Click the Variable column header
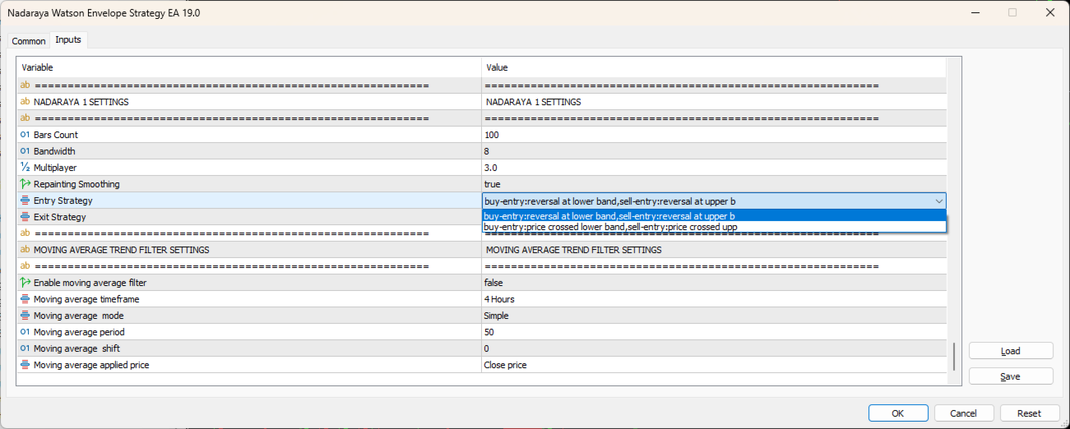 (x=249, y=67)
